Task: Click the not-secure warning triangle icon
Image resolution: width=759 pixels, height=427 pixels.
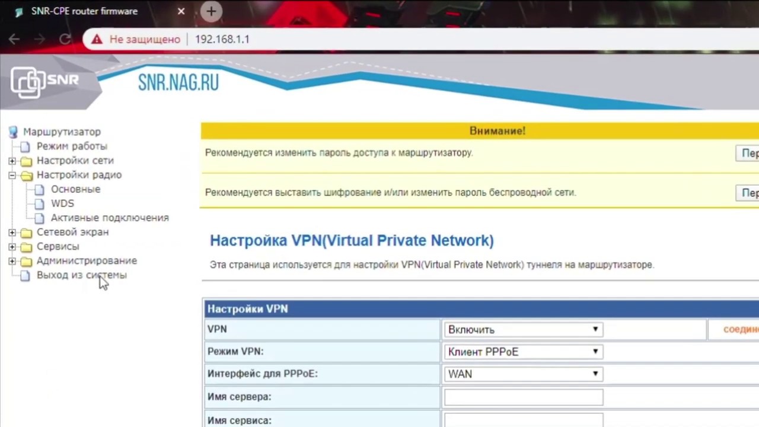Action: tap(97, 40)
